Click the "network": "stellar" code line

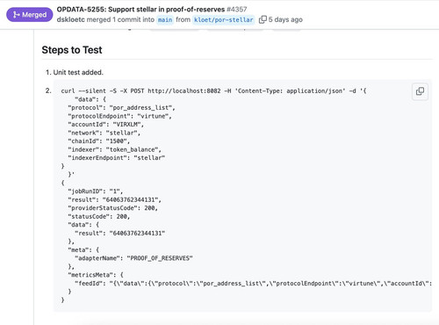click(x=104, y=133)
